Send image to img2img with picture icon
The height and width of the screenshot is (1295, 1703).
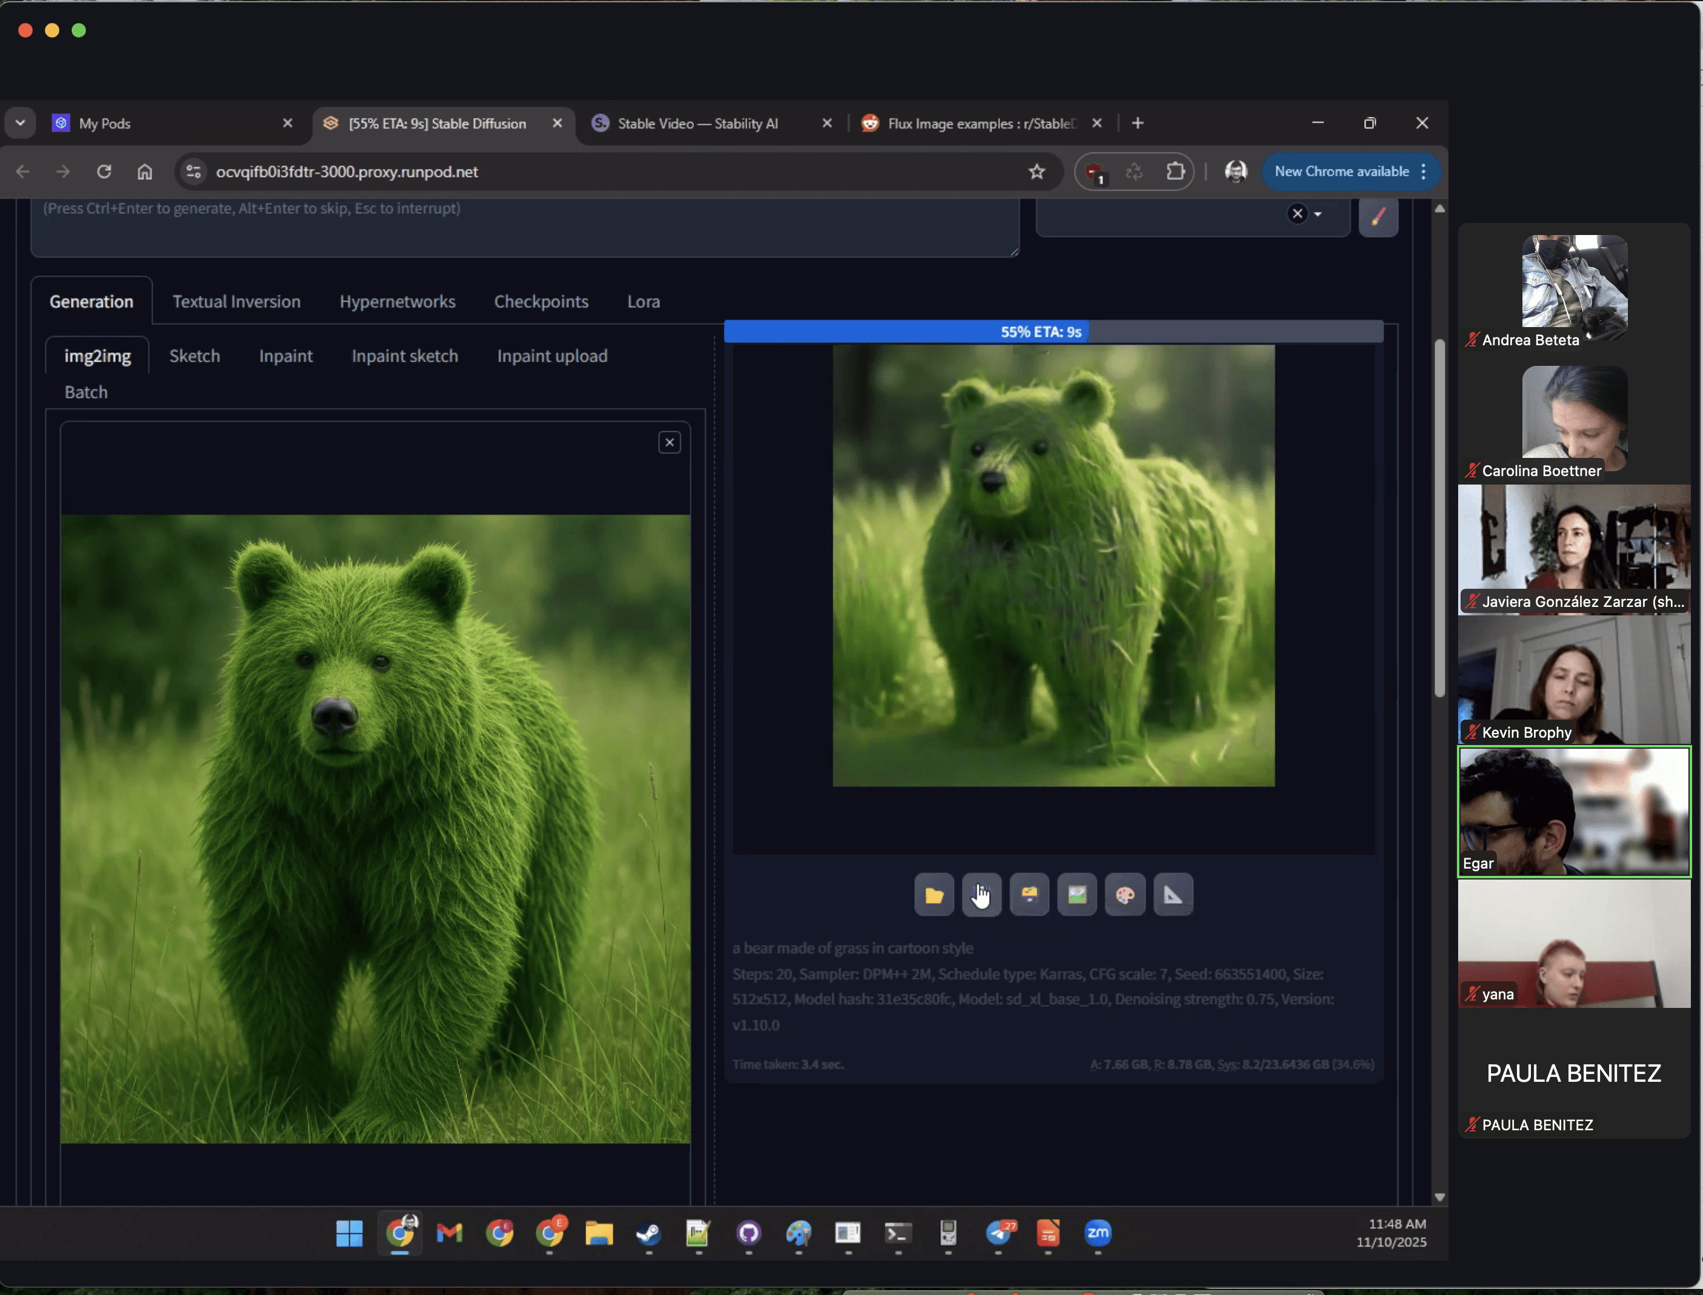pos(1077,895)
